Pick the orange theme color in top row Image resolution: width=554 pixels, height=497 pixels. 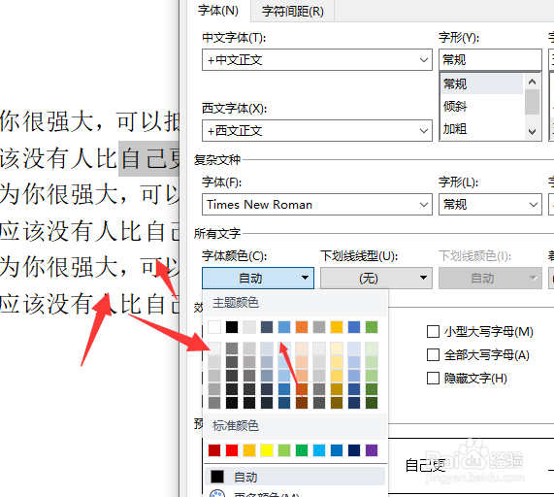point(302,327)
